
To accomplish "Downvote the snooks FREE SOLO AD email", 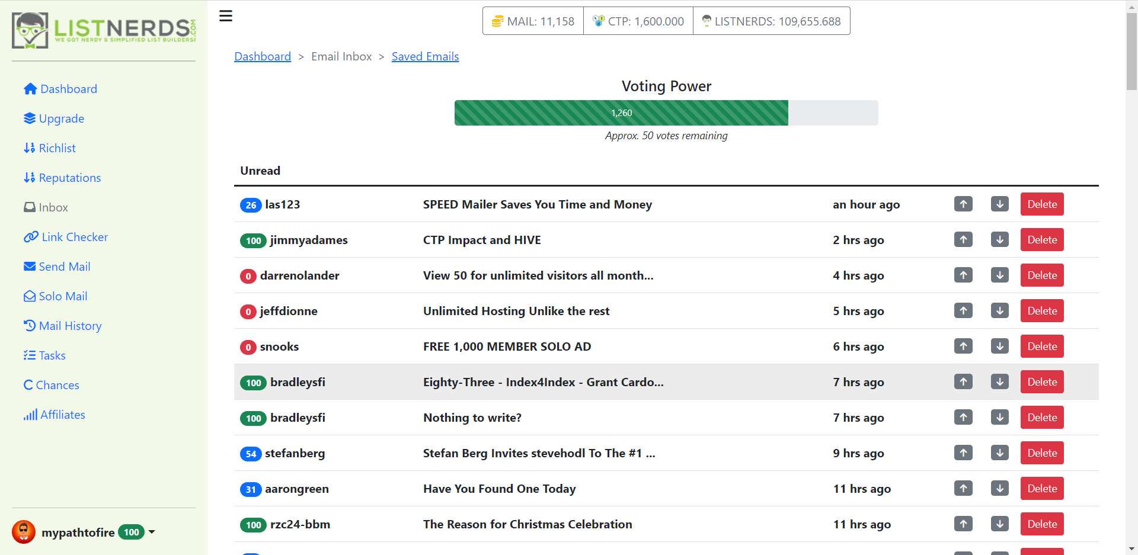I will pyautogui.click(x=999, y=346).
